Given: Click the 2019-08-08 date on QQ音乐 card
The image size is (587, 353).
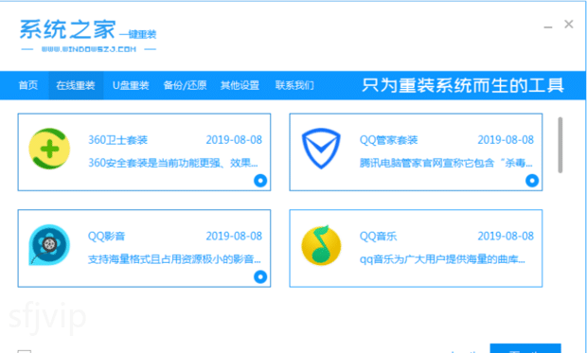Looking at the screenshot, I should coord(506,237).
